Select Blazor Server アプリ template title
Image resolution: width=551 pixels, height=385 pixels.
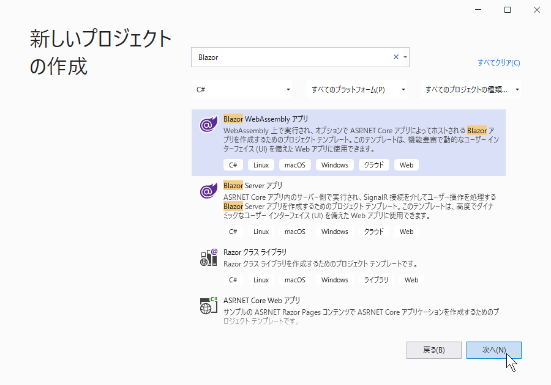point(253,186)
